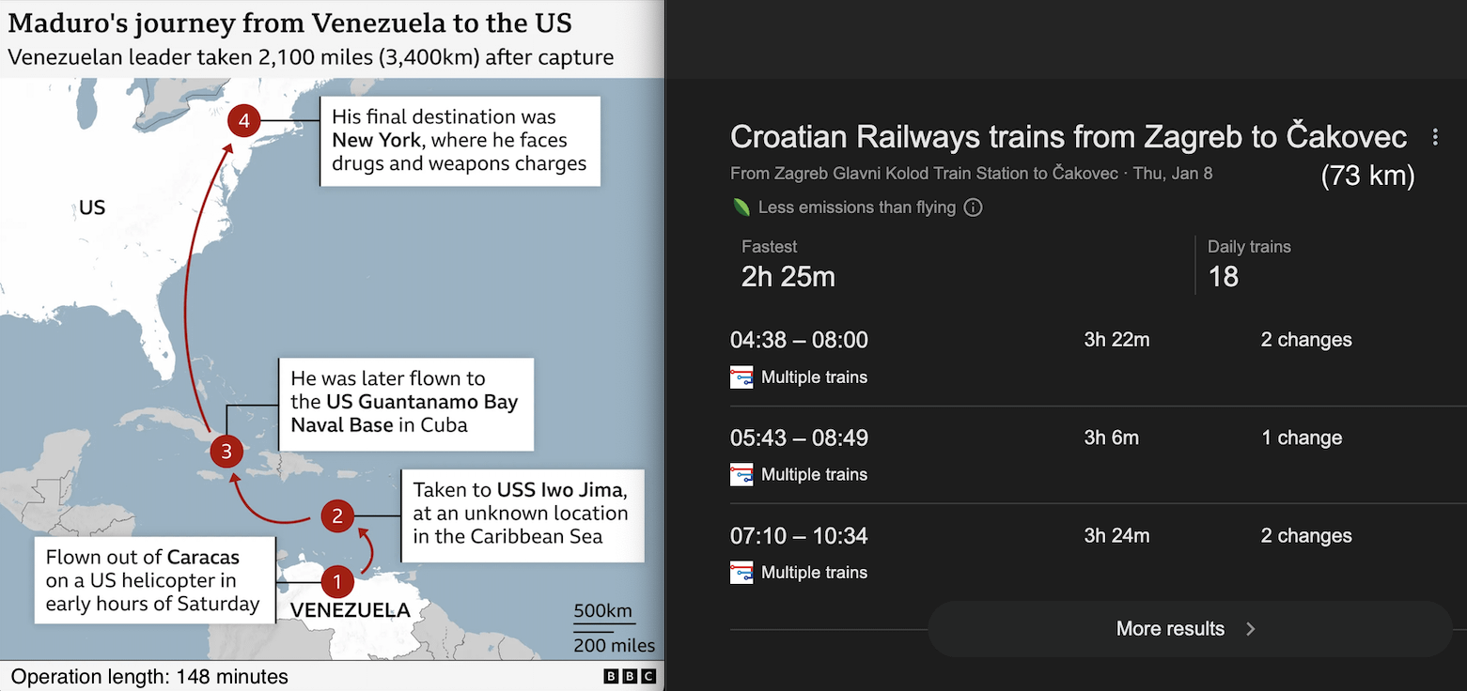Screen dimensions: 1467x691
Task: Select the 04:38 – 08:00 train option
Action: tap(799, 340)
